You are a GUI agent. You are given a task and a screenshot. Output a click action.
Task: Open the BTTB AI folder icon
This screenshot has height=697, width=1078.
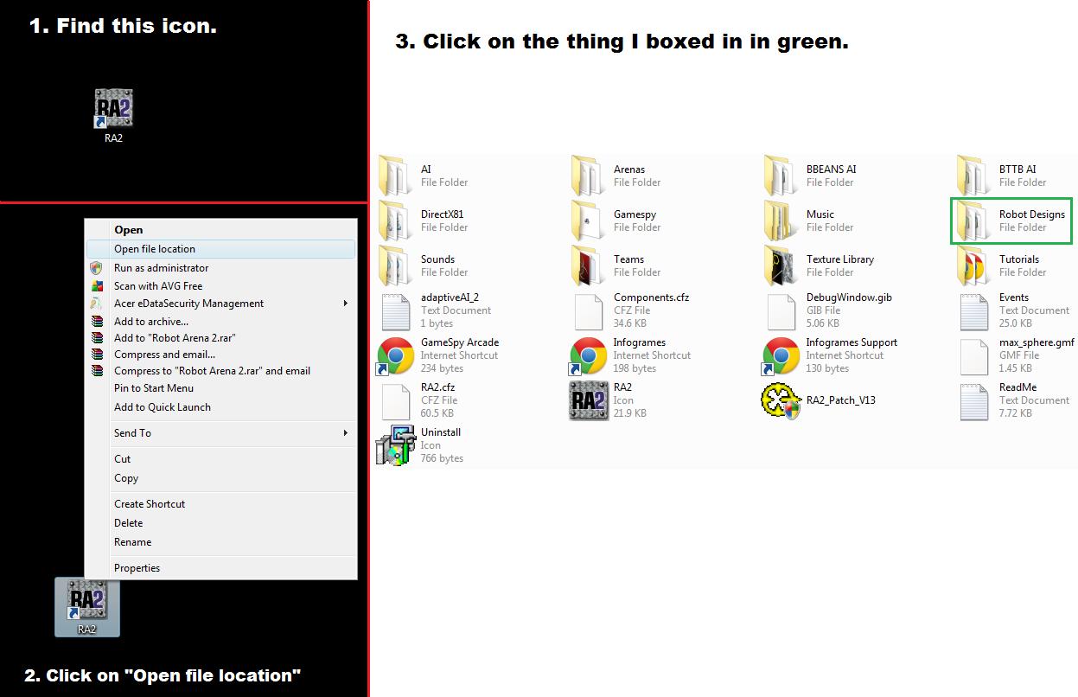point(974,176)
